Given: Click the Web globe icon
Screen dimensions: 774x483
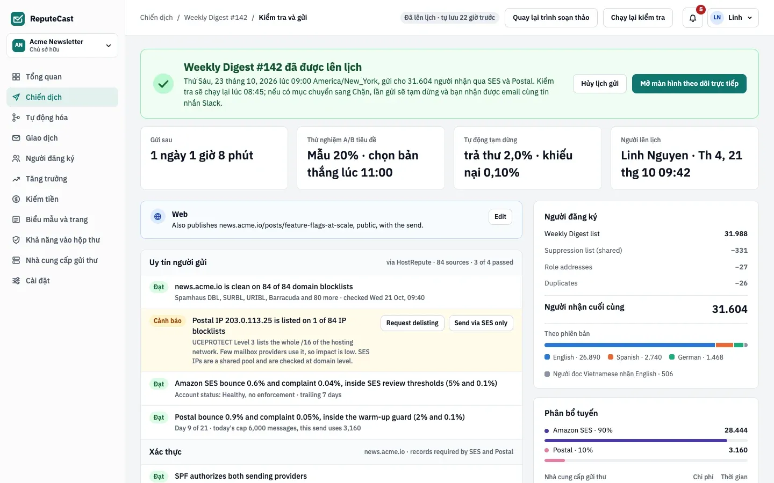Looking at the screenshot, I should click(x=158, y=217).
